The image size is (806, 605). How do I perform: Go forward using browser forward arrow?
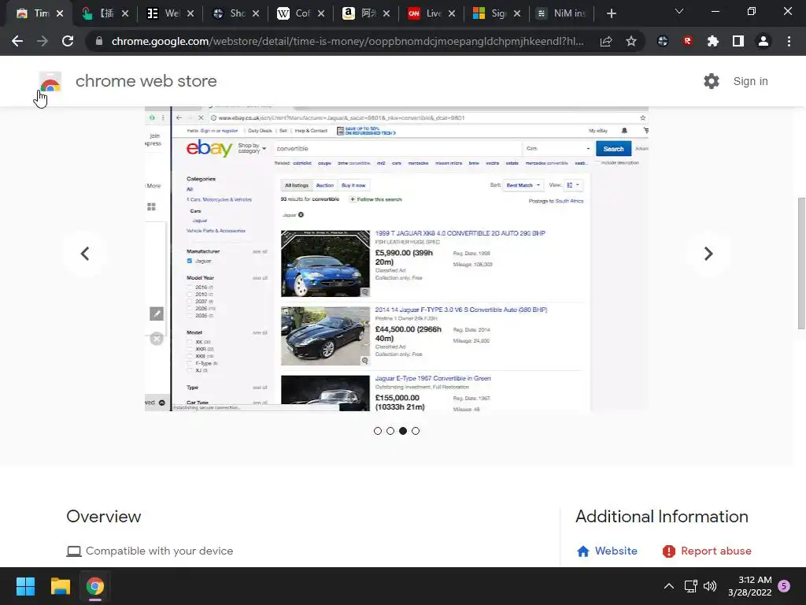point(43,41)
